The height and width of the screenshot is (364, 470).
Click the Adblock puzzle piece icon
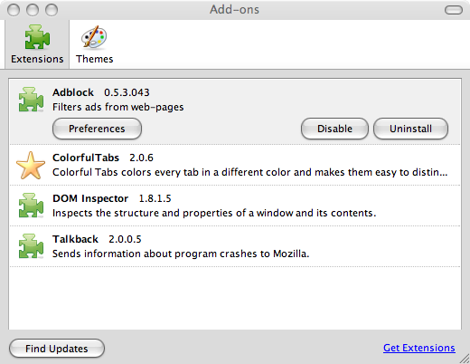coord(31,100)
